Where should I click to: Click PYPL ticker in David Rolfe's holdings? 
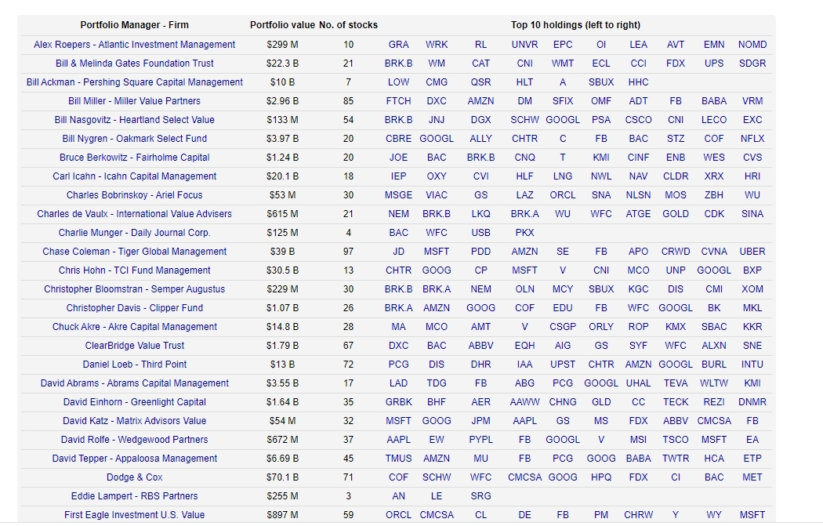click(480, 440)
